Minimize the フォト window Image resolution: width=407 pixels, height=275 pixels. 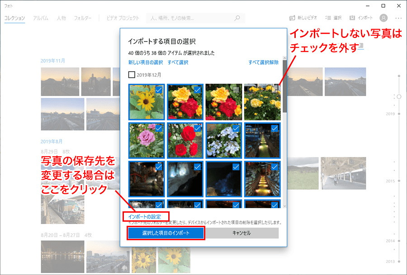click(x=368, y=6)
